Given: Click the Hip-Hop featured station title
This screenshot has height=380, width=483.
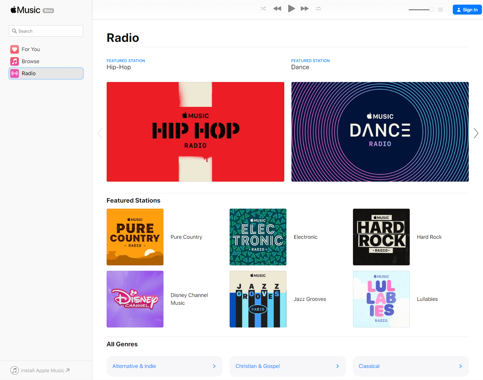Looking at the screenshot, I should pyautogui.click(x=119, y=67).
